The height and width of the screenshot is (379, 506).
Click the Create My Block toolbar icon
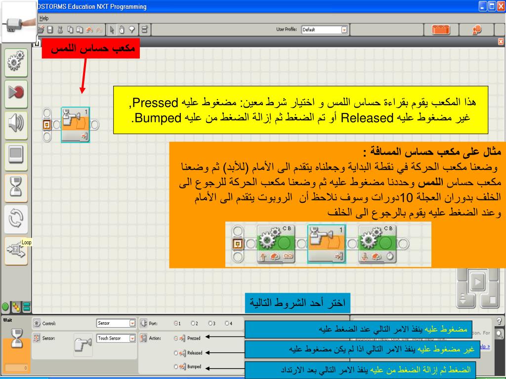coord(144,30)
